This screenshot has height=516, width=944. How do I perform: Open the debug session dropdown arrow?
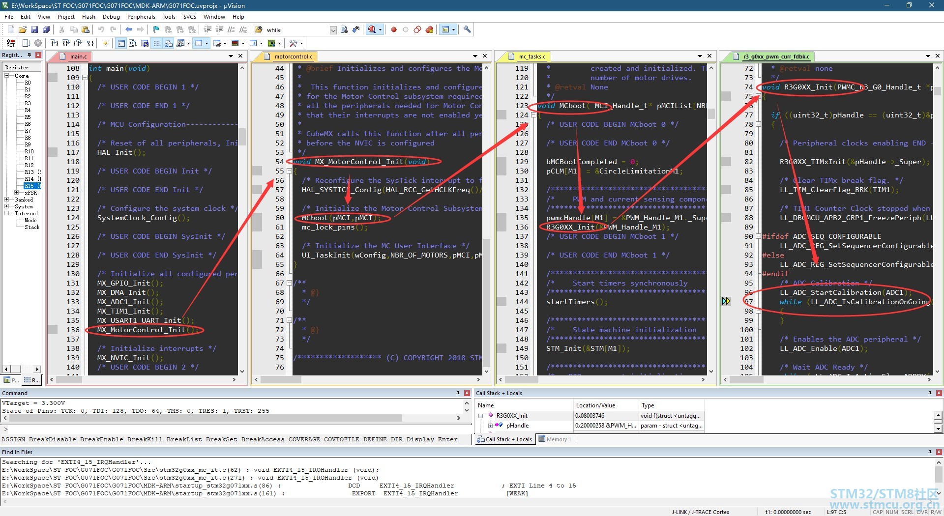click(380, 30)
